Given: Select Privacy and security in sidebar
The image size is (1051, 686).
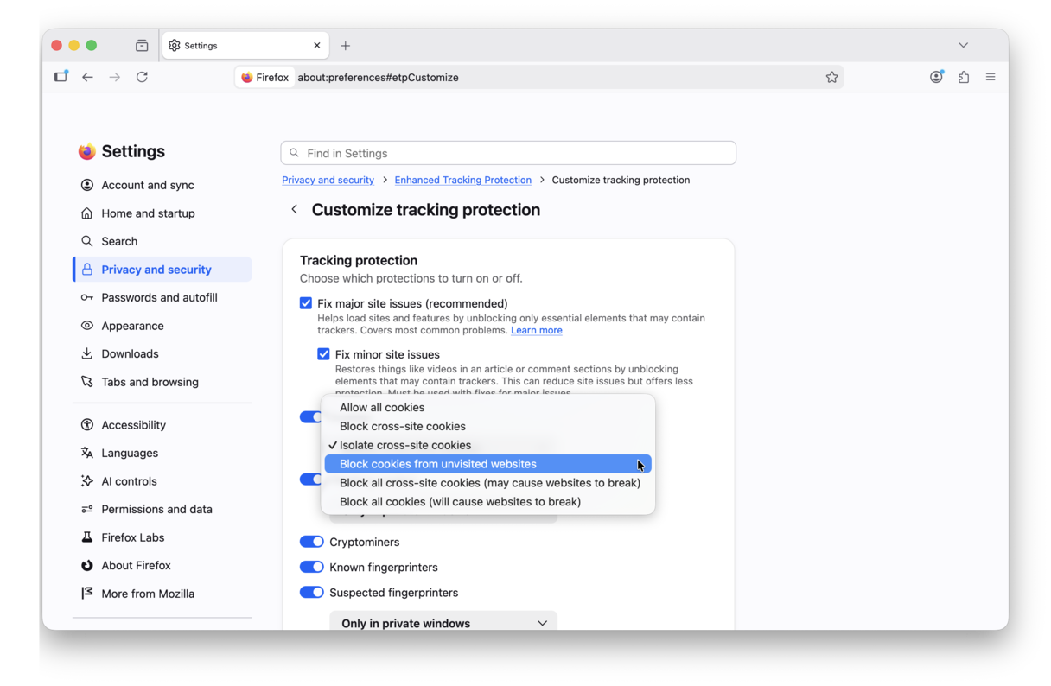Looking at the screenshot, I should tap(162, 270).
